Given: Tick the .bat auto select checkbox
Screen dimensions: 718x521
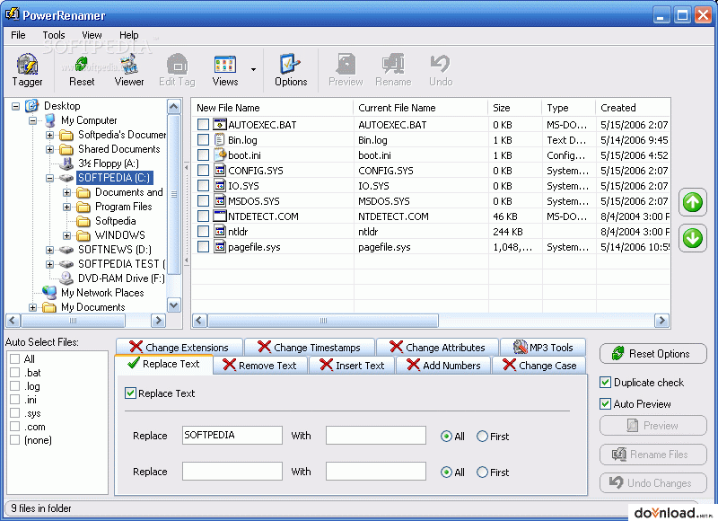Looking at the screenshot, I should point(14,373).
